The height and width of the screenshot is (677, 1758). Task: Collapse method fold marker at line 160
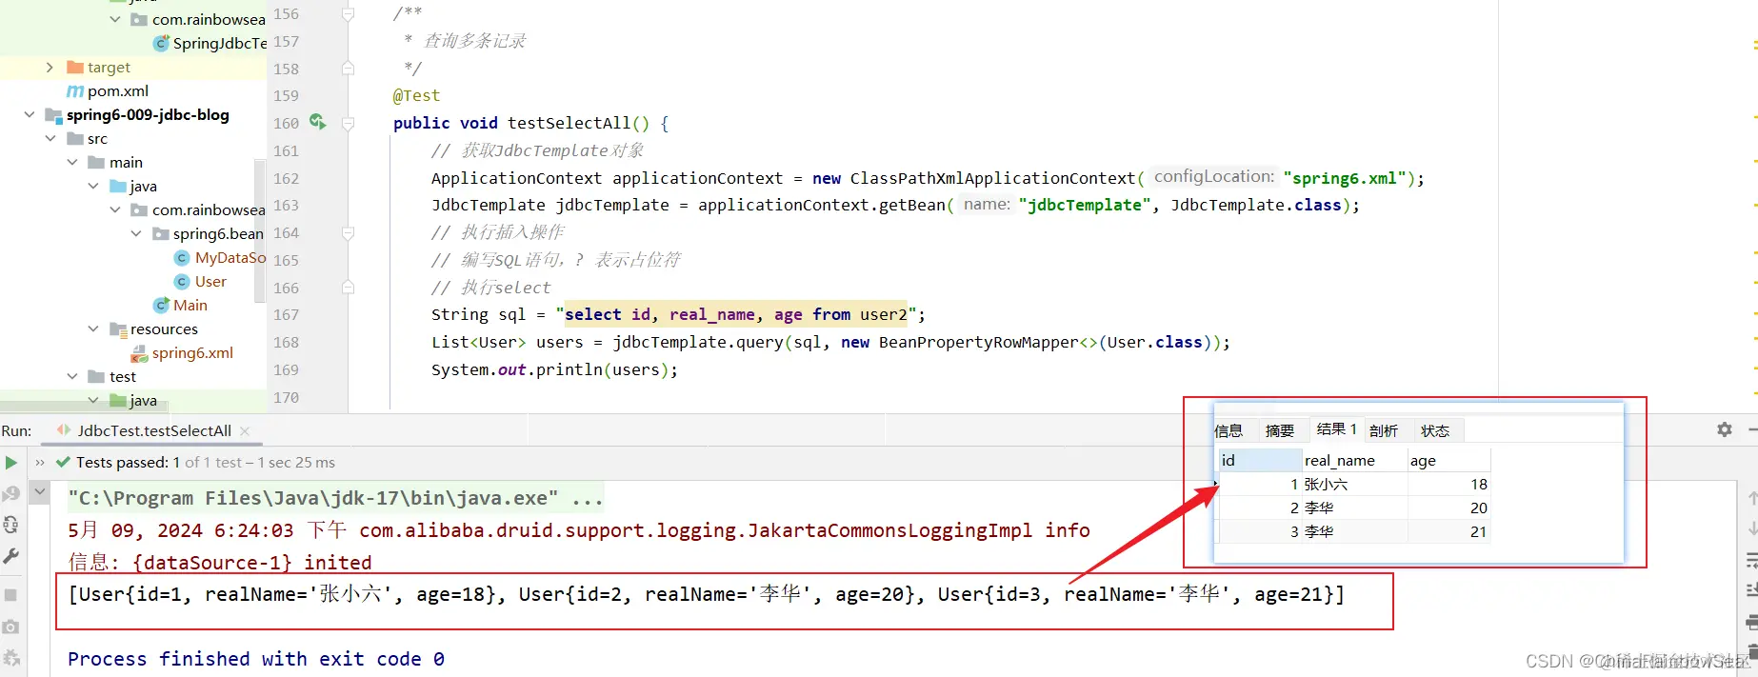348,123
